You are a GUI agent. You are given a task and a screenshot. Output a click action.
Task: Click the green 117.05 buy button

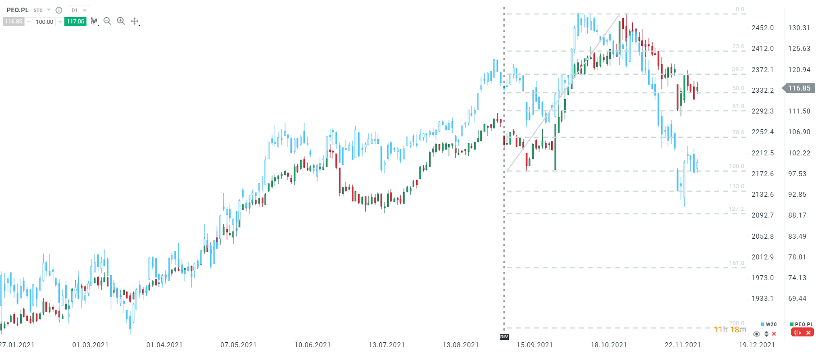[x=76, y=22]
